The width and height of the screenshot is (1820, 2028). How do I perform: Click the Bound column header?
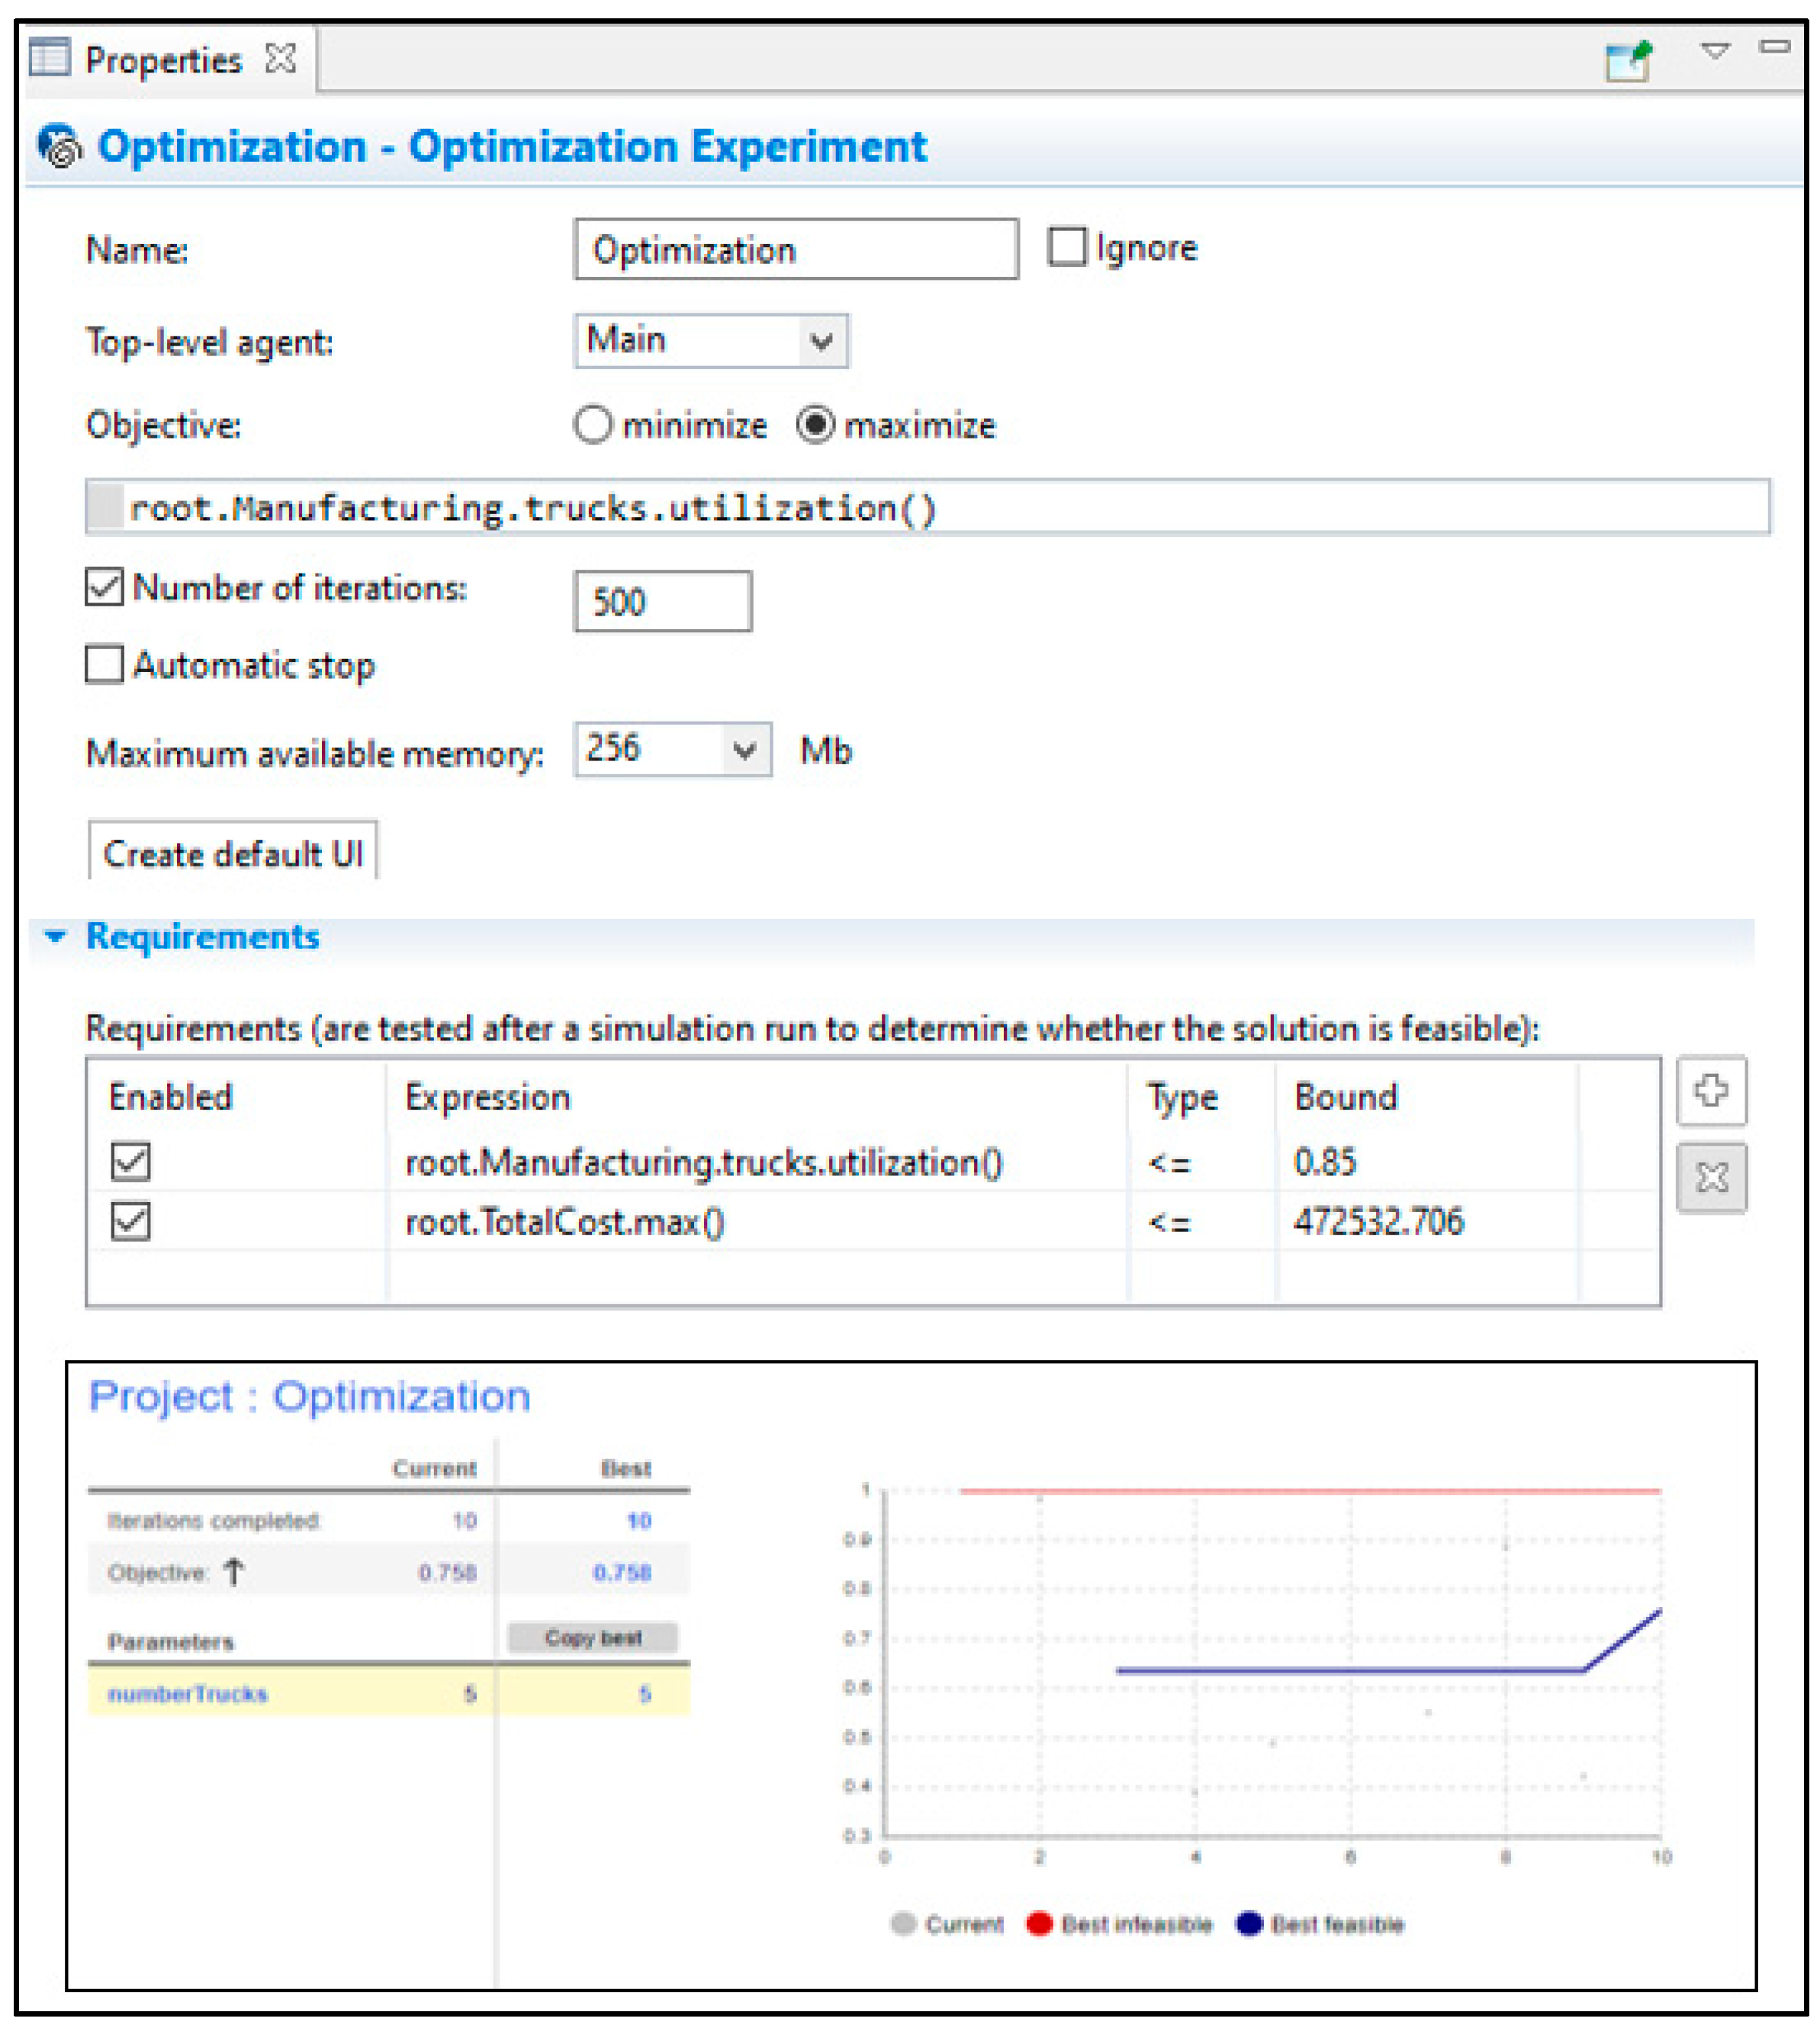coord(1346,1097)
